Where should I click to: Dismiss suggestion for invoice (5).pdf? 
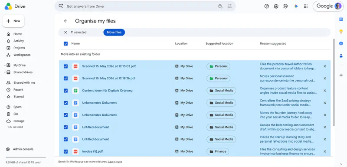coord(324,151)
